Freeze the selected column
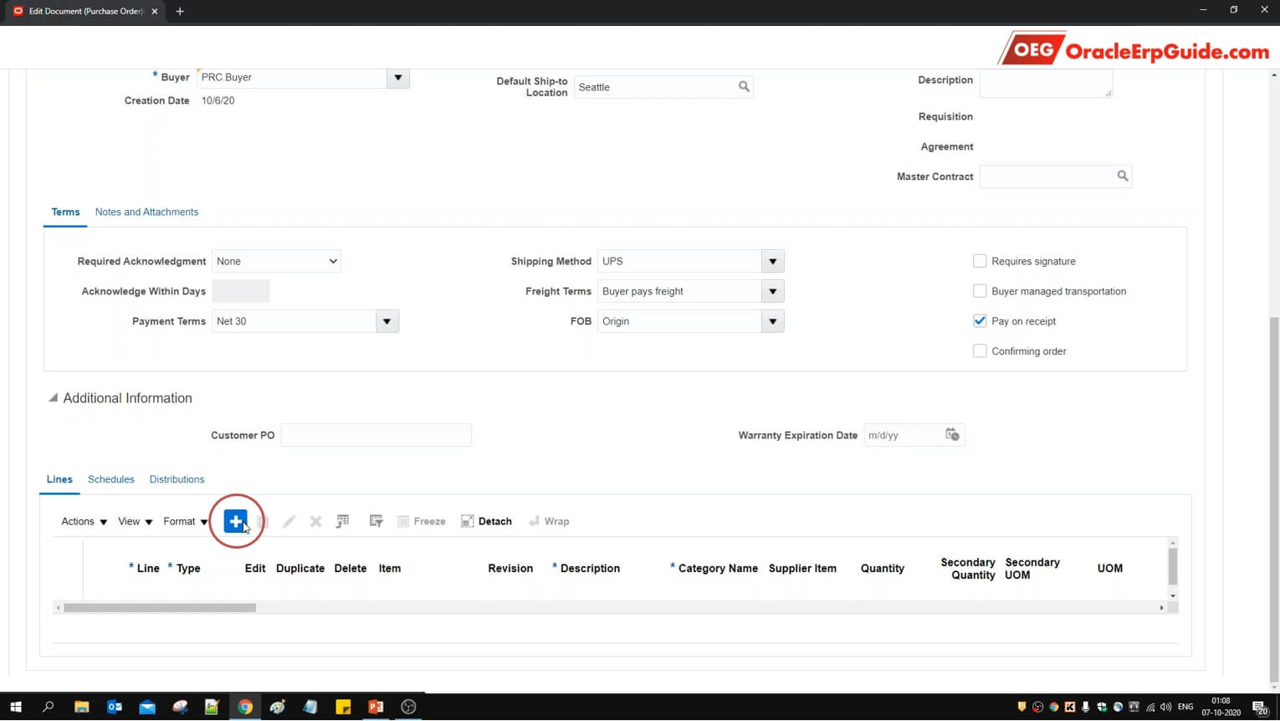1280x721 pixels. [421, 521]
